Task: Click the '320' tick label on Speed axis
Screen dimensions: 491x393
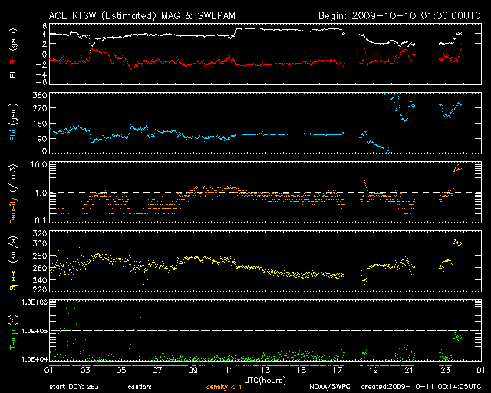Action: click(40, 233)
